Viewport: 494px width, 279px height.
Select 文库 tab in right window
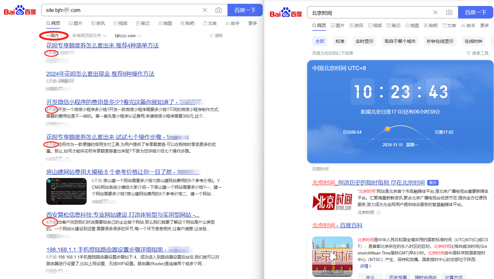tap(449, 25)
